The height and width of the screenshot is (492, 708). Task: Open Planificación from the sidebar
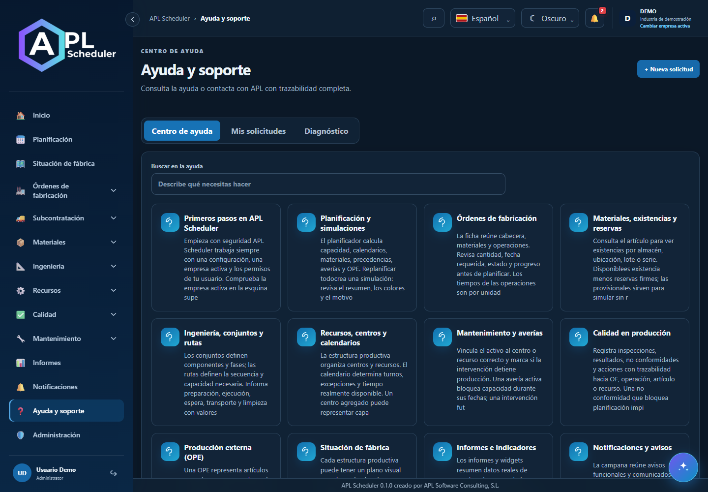point(66,140)
